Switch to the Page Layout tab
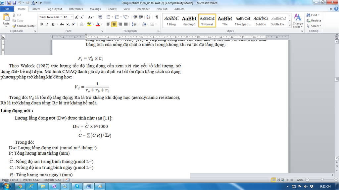The image size is (339, 190). point(54,9)
